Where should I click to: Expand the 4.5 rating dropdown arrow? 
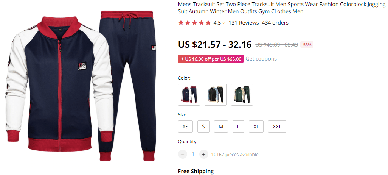[224, 23]
